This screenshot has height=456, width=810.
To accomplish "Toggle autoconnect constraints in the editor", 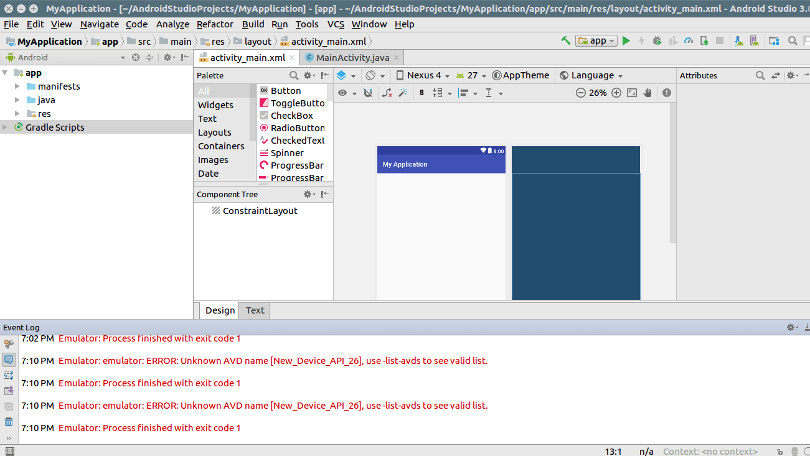I will click(367, 93).
